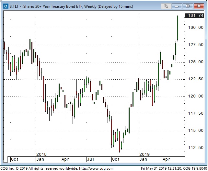Close the S.TLT chart window
Screen dimensions: 208x171
(199, 6)
